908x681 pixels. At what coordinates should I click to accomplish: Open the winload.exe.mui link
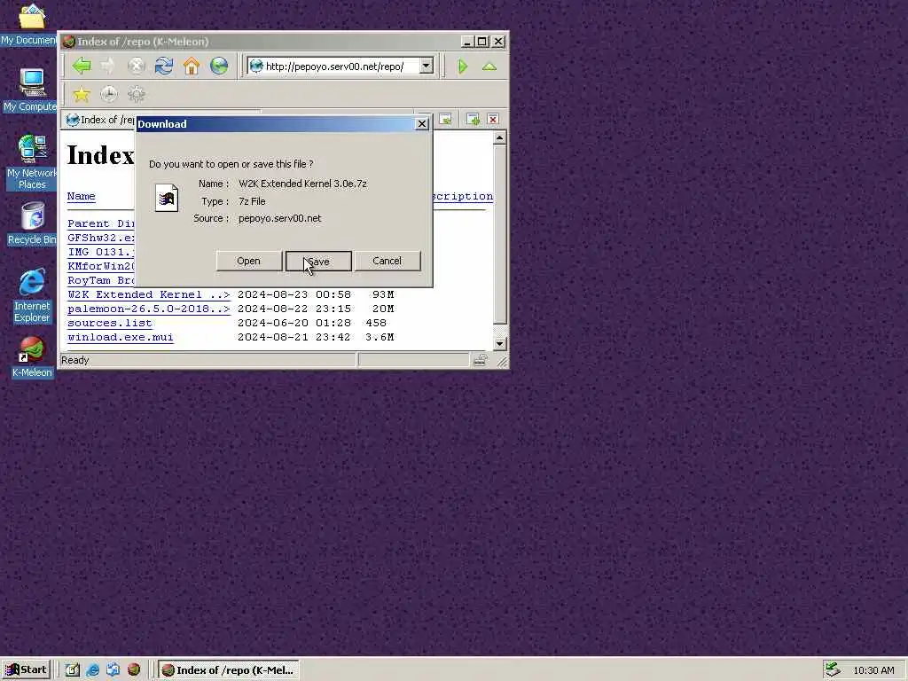(121, 338)
